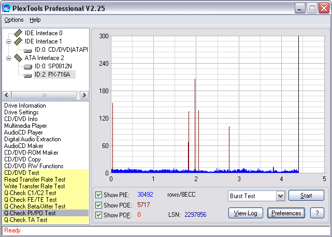The height and width of the screenshot is (237, 332).
Task: Click the Ready status bar text
Action: (x=12, y=230)
